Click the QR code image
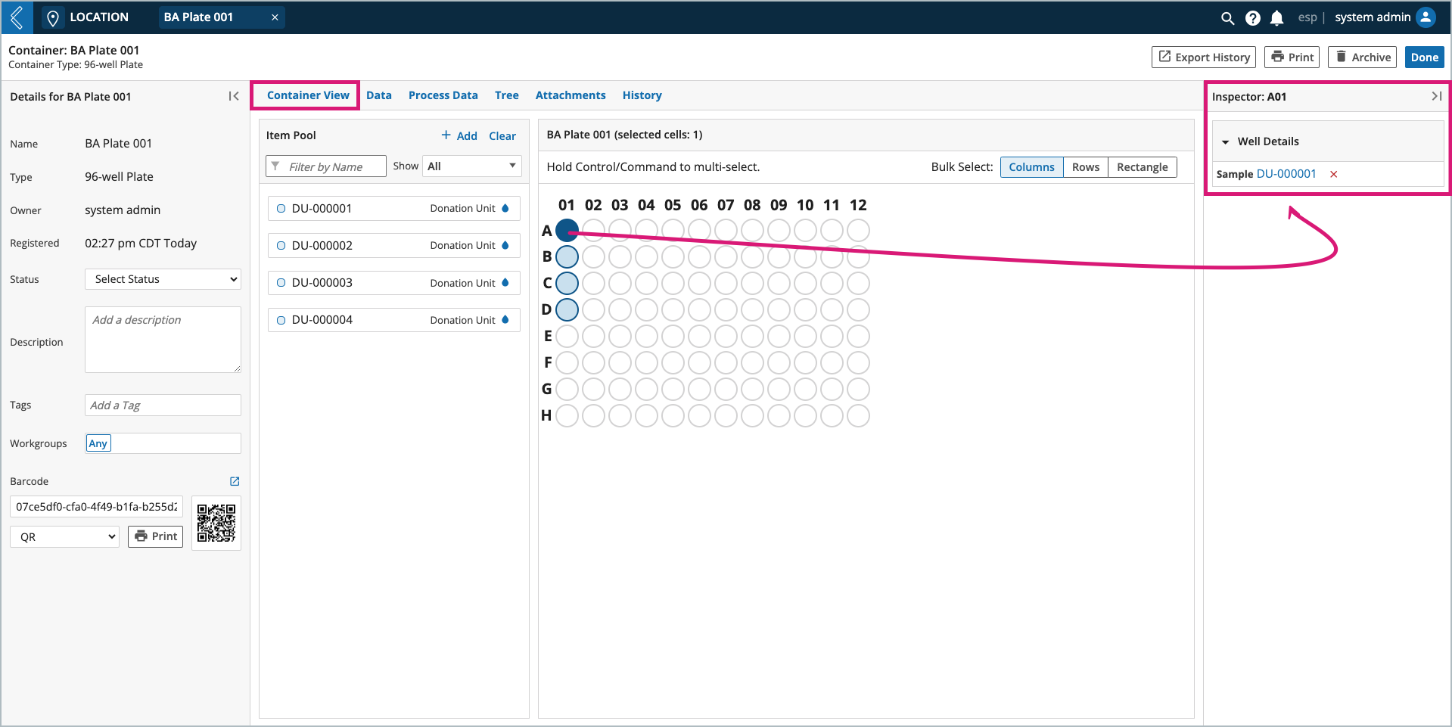This screenshot has height=727, width=1452. (216, 523)
